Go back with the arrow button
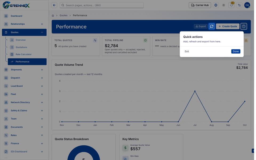The image size is (256, 160). (54, 5)
